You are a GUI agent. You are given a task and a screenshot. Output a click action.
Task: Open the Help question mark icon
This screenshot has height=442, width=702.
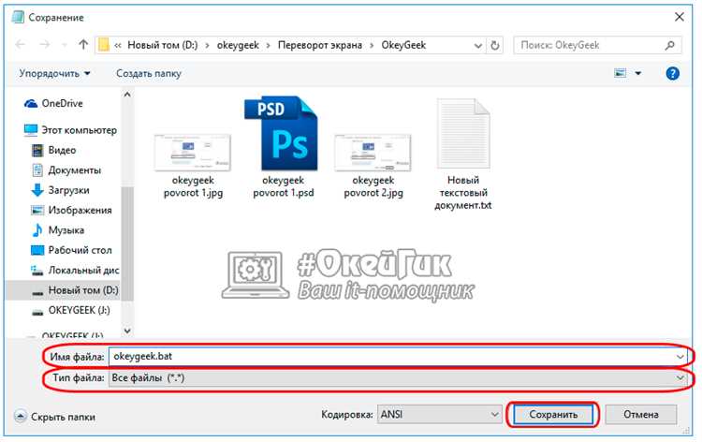pos(671,73)
